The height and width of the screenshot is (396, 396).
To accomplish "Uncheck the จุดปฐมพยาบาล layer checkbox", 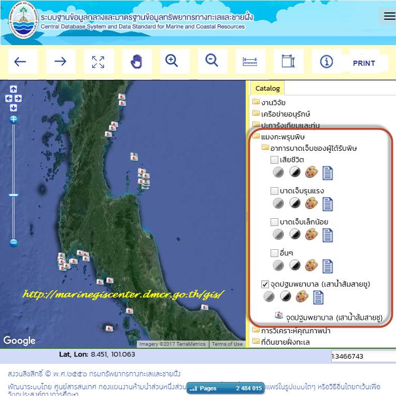I will pyautogui.click(x=265, y=285).
